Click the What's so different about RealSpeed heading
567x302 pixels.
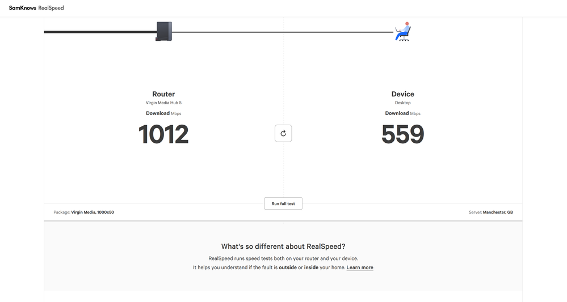[283, 246]
